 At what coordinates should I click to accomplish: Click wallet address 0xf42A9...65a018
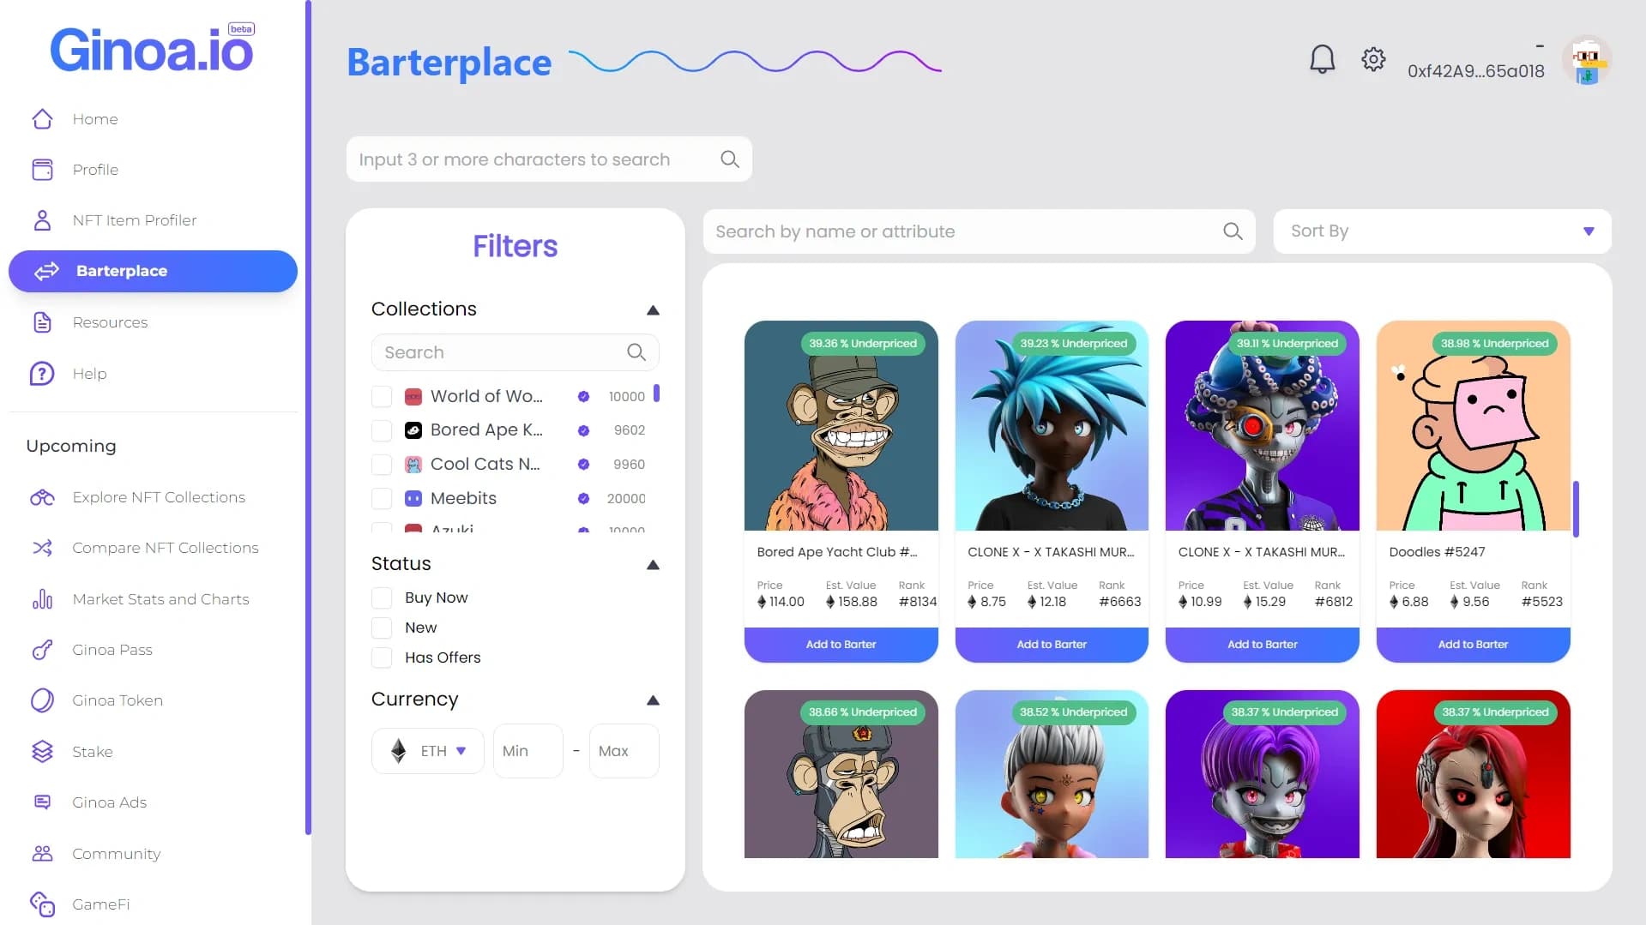[x=1475, y=71]
